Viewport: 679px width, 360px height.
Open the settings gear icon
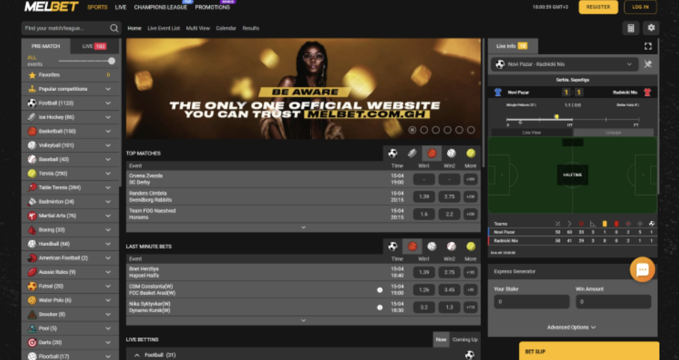[x=651, y=28]
